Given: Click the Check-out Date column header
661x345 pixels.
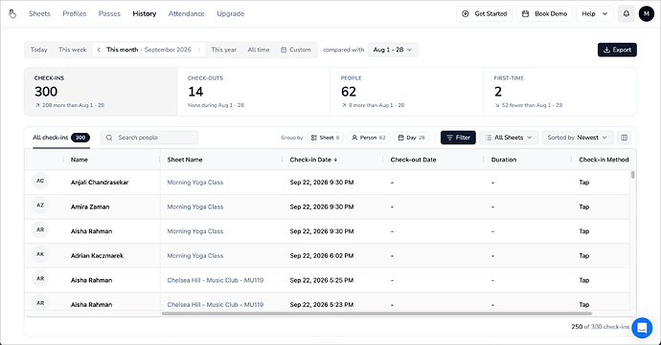Looking at the screenshot, I should pos(413,160).
